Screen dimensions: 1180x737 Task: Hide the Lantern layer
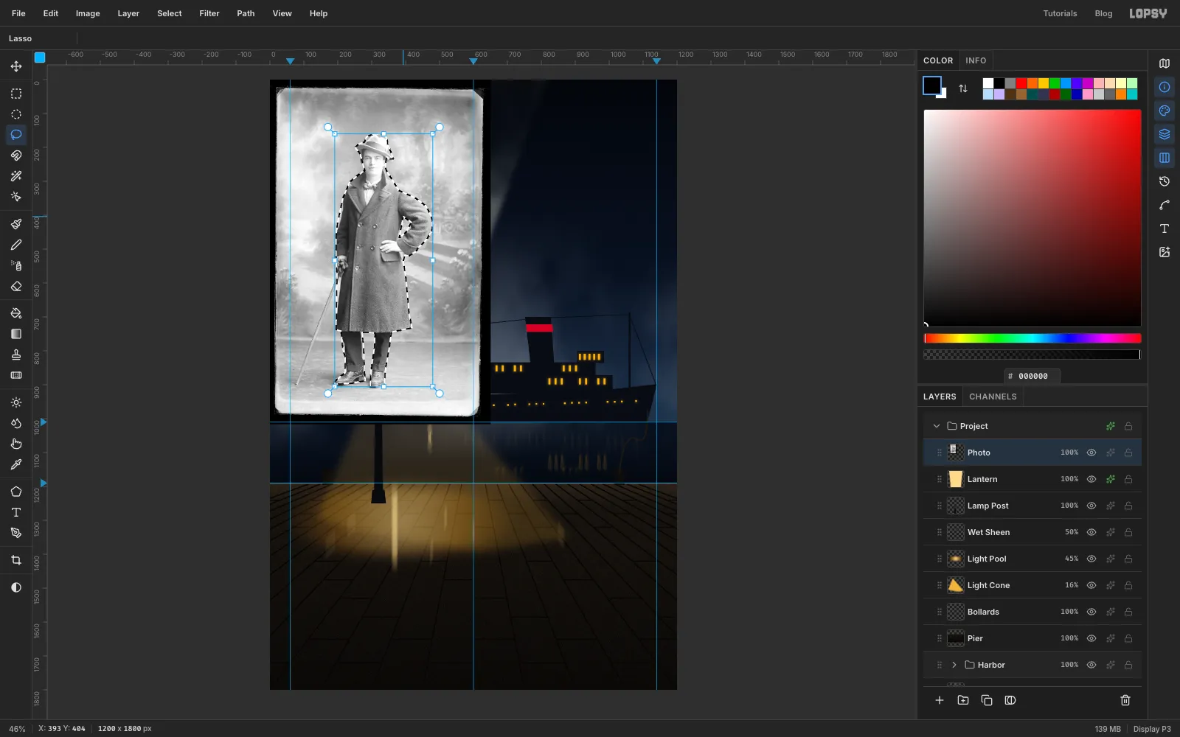pos(1091,479)
